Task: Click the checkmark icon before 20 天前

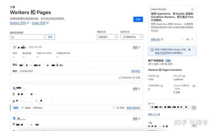Action: (114, 108)
